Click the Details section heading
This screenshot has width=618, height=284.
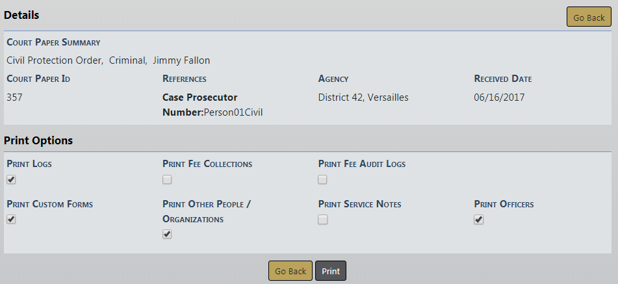[x=21, y=15]
